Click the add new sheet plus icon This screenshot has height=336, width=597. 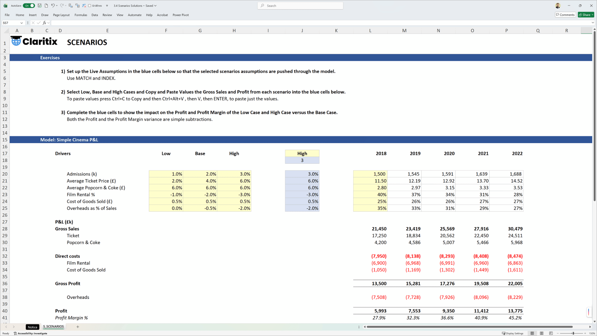(78, 327)
